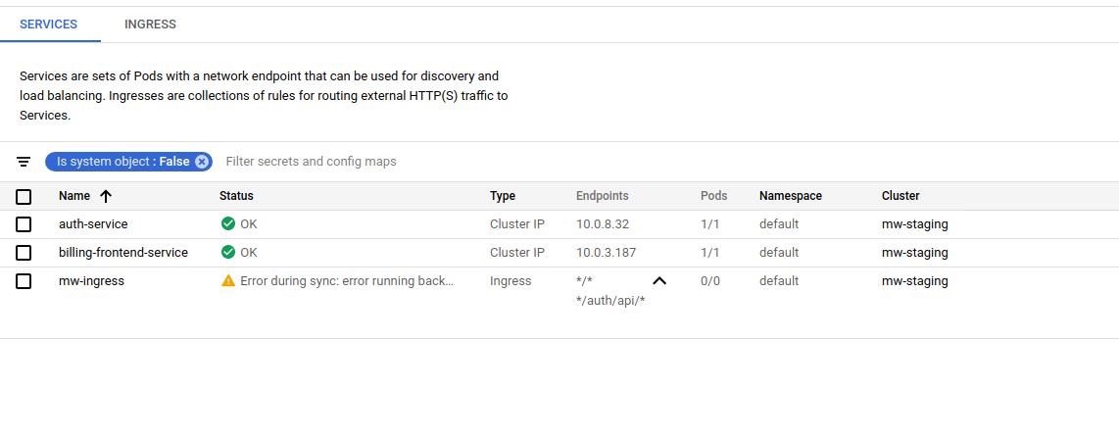Check the auth-service row checkbox
Image resolution: width=1119 pixels, height=439 pixels.
coord(24,224)
